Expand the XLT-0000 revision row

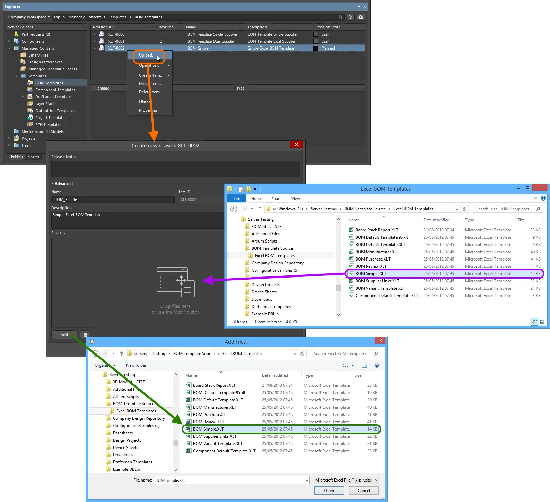(94, 34)
